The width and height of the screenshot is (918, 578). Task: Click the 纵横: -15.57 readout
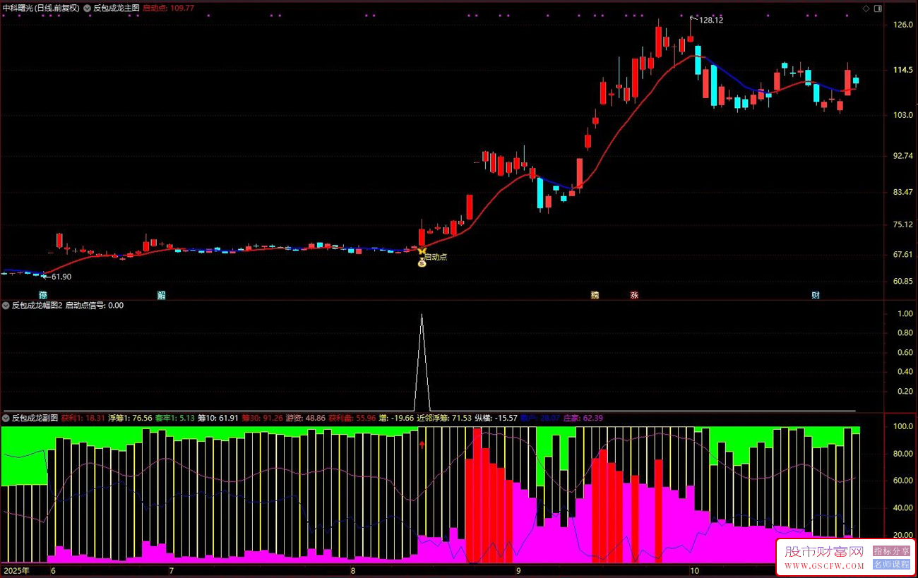click(x=496, y=419)
